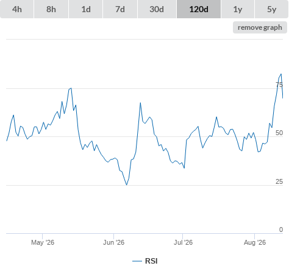Switch chart to 30d range
Image resolution: width=289 pixels, height=277 pixels.
tap(157, 9)
